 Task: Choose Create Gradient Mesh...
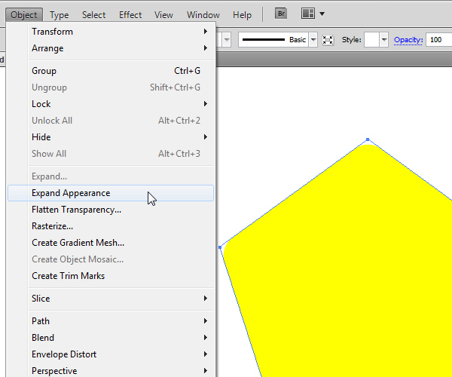(111, 243)
